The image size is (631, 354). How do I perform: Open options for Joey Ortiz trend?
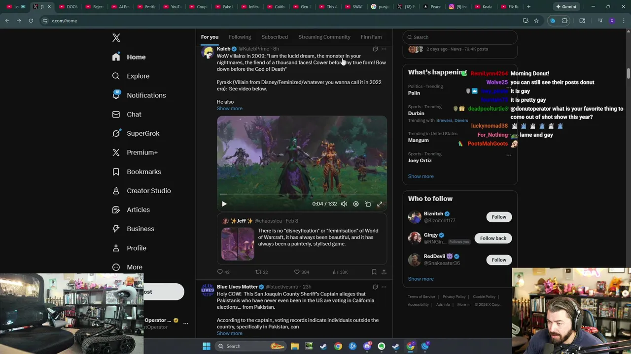pyautogui.click(x=509, y=155)
